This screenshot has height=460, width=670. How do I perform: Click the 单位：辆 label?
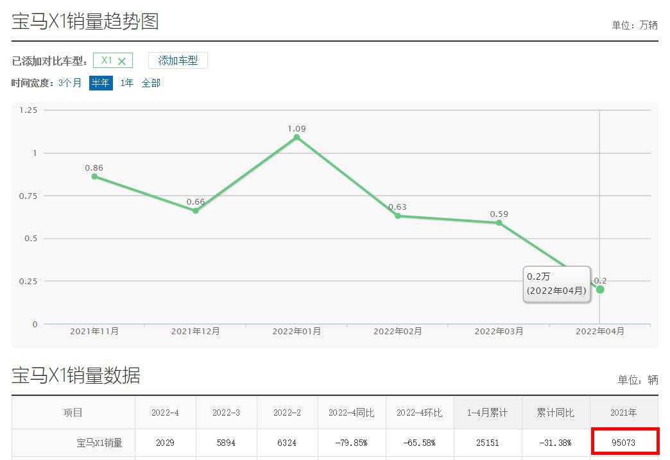click(x=638, y=380)
